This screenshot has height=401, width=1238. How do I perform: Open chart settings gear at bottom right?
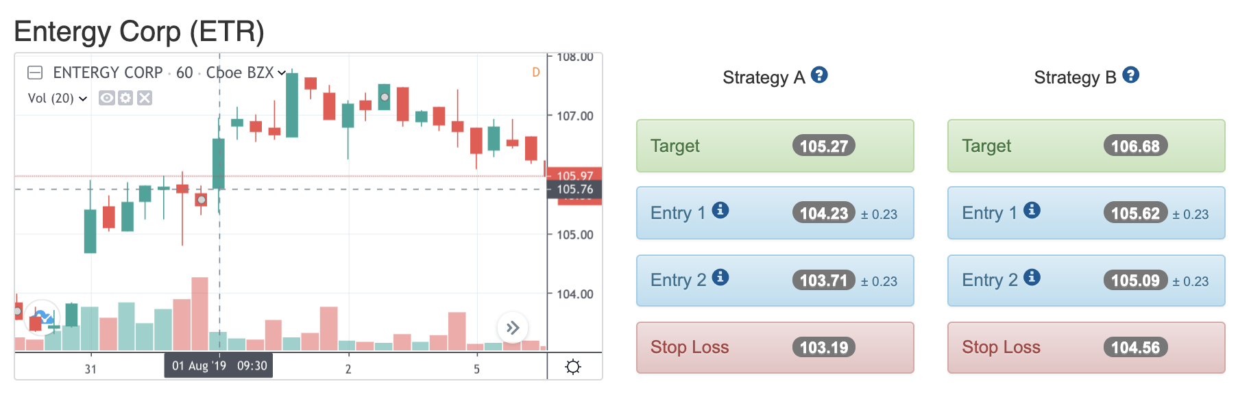[x=573, y=367]
